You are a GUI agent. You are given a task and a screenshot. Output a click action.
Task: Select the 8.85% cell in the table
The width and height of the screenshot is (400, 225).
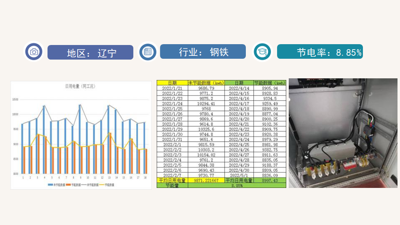click(237, 185)
